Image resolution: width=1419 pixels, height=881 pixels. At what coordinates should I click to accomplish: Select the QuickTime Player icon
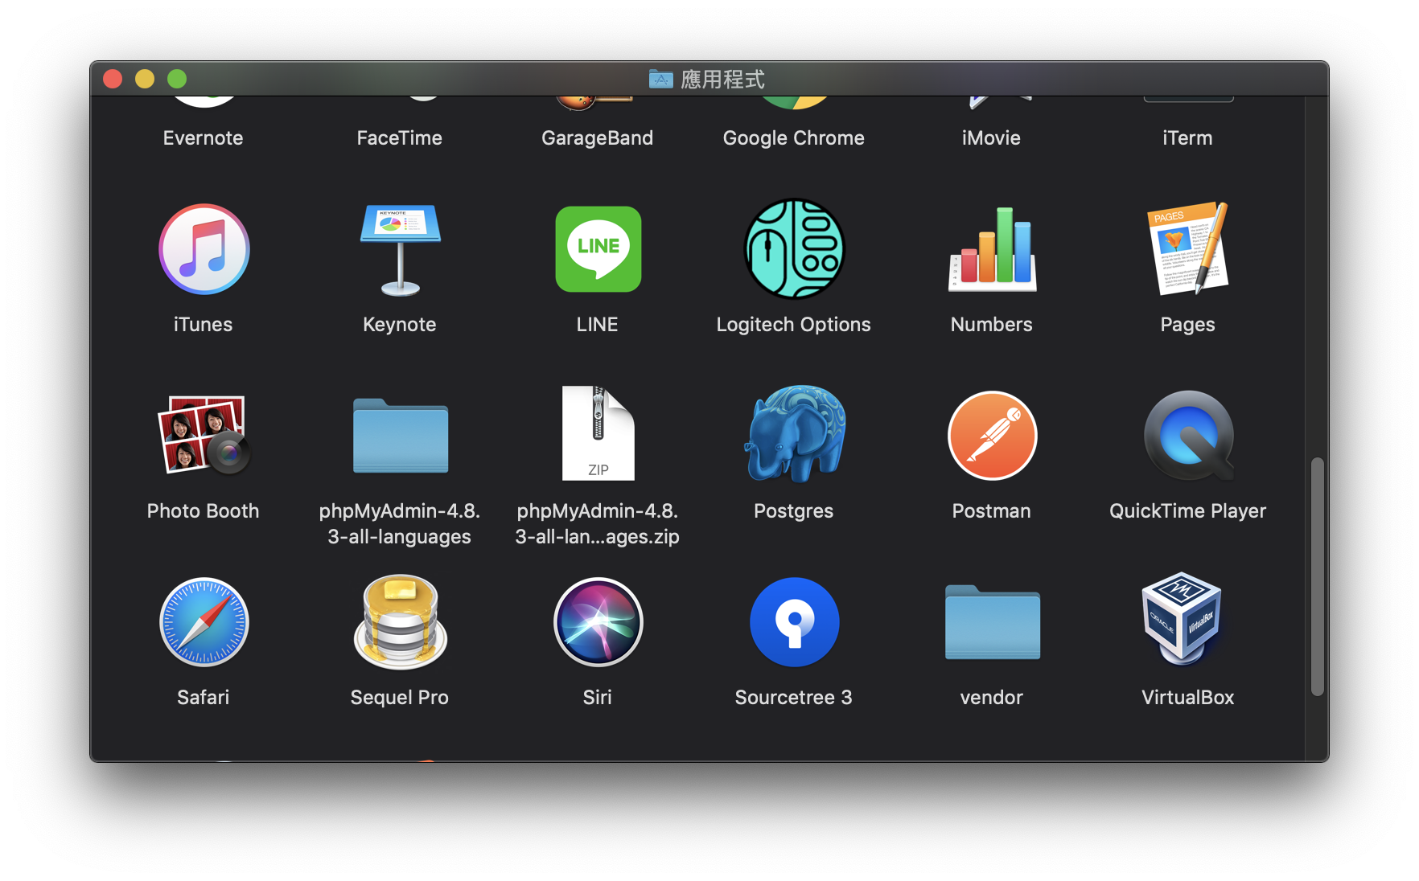click(x=1188, y=436)
